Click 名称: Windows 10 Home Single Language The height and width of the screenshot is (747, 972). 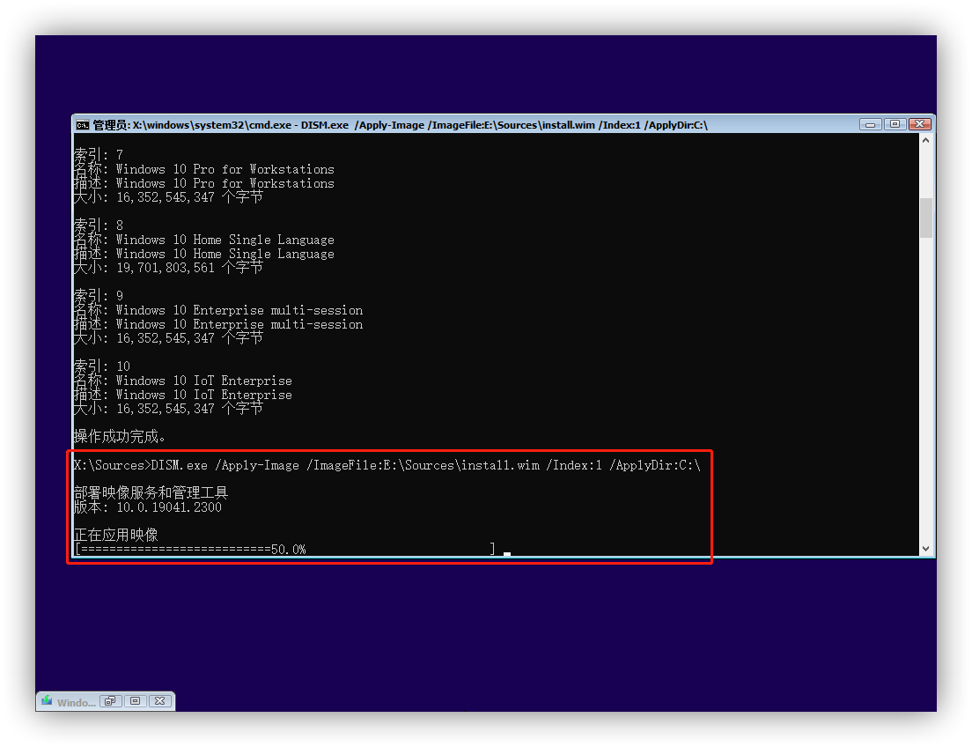pyautogui.click(x=204, y=240)
